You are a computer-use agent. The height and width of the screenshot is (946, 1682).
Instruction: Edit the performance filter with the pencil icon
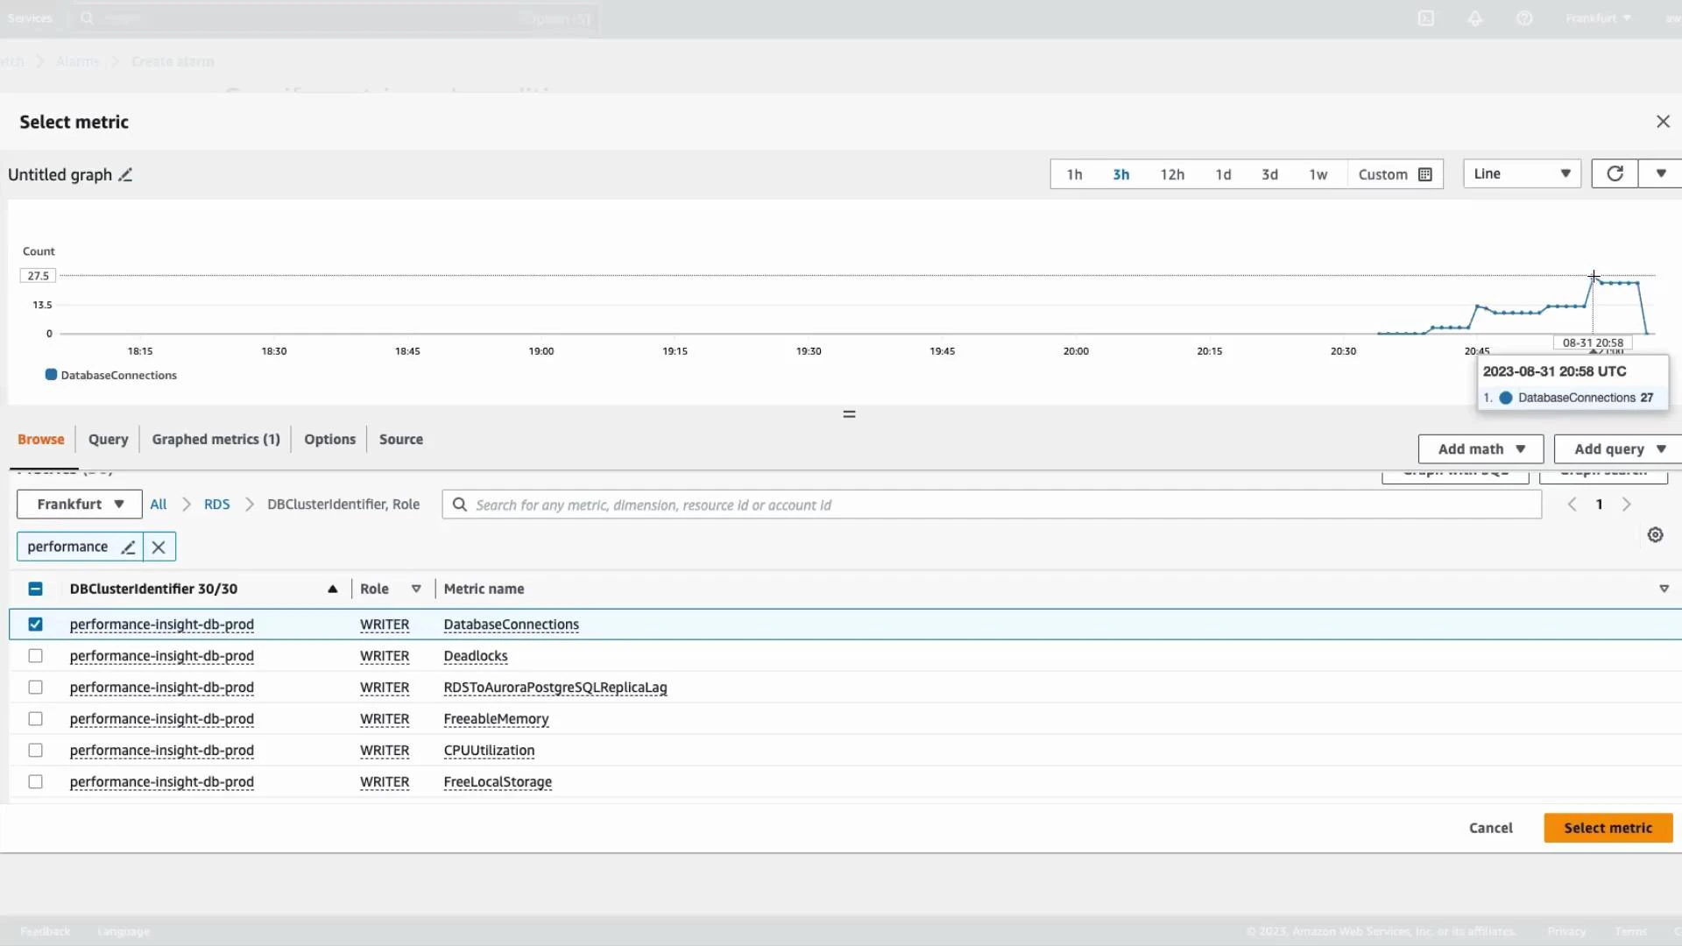coord(128,546)
